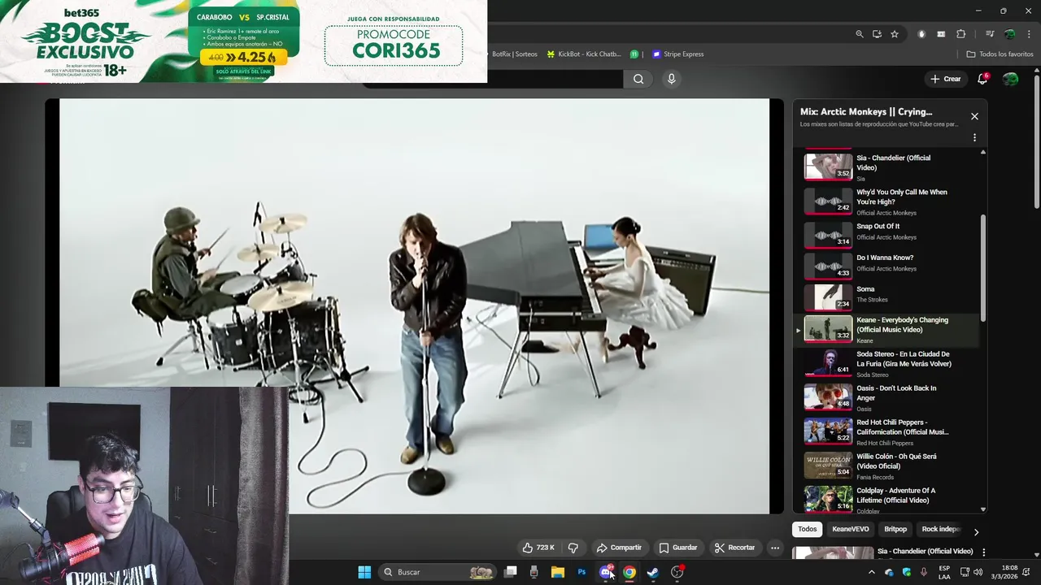1041x585 pixels.
Task: Show hidden system tray icons
Action: pyautogui.click(x=871, y=572)
